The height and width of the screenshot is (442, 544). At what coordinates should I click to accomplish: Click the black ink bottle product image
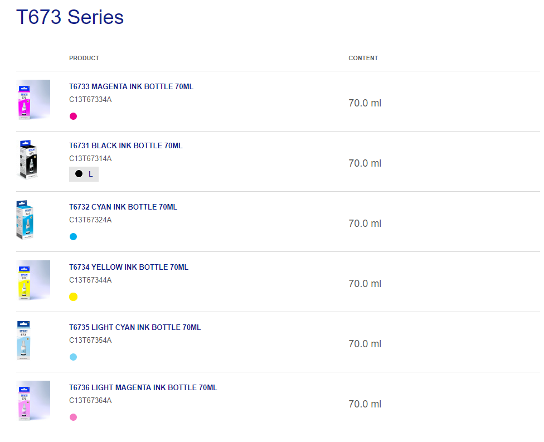[28, 160]
